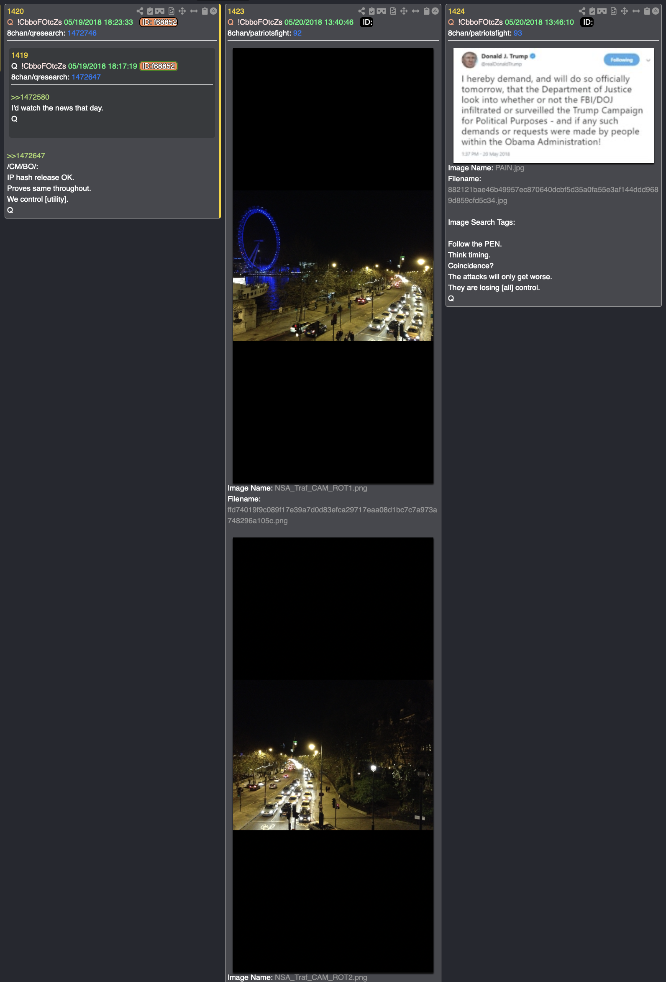
Task: Click the horizontal arrows icon on post 1420
Action: [x=194, y=11]
